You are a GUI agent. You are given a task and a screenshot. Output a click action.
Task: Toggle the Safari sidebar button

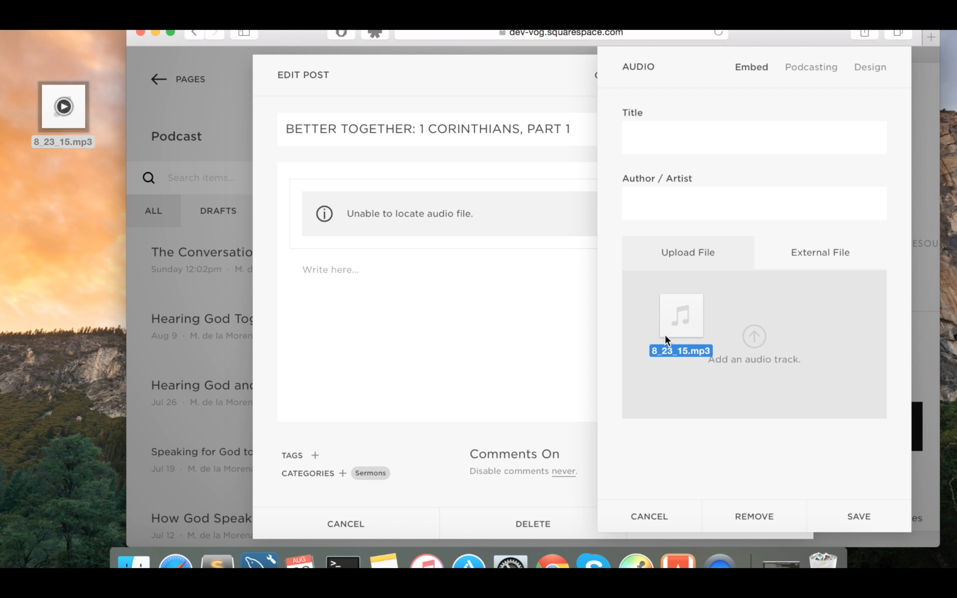(244, 33)
